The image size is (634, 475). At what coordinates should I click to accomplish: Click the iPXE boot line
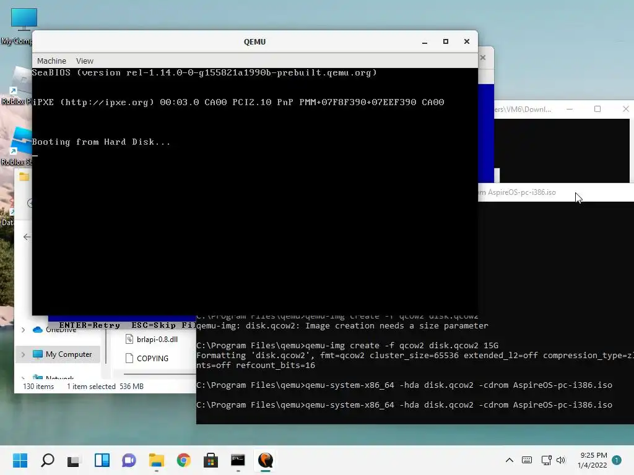[238, 102]
